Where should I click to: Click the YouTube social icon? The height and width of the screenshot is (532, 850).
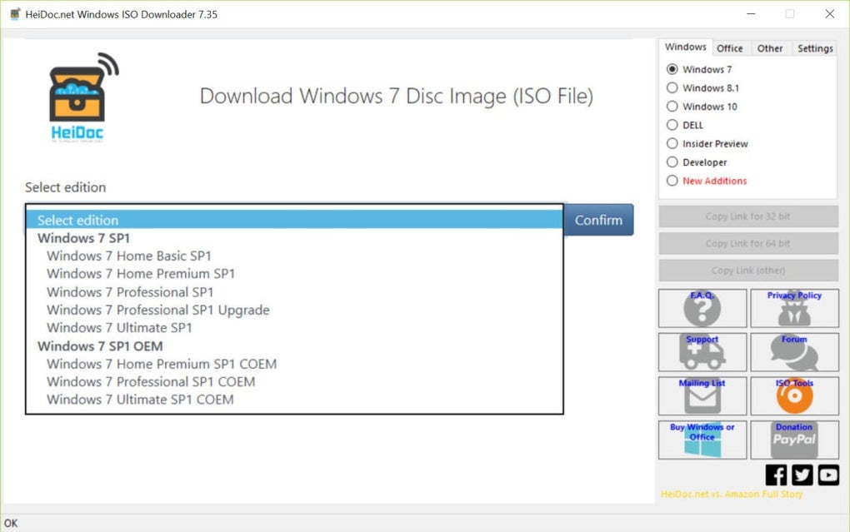(x=827, y=475)
